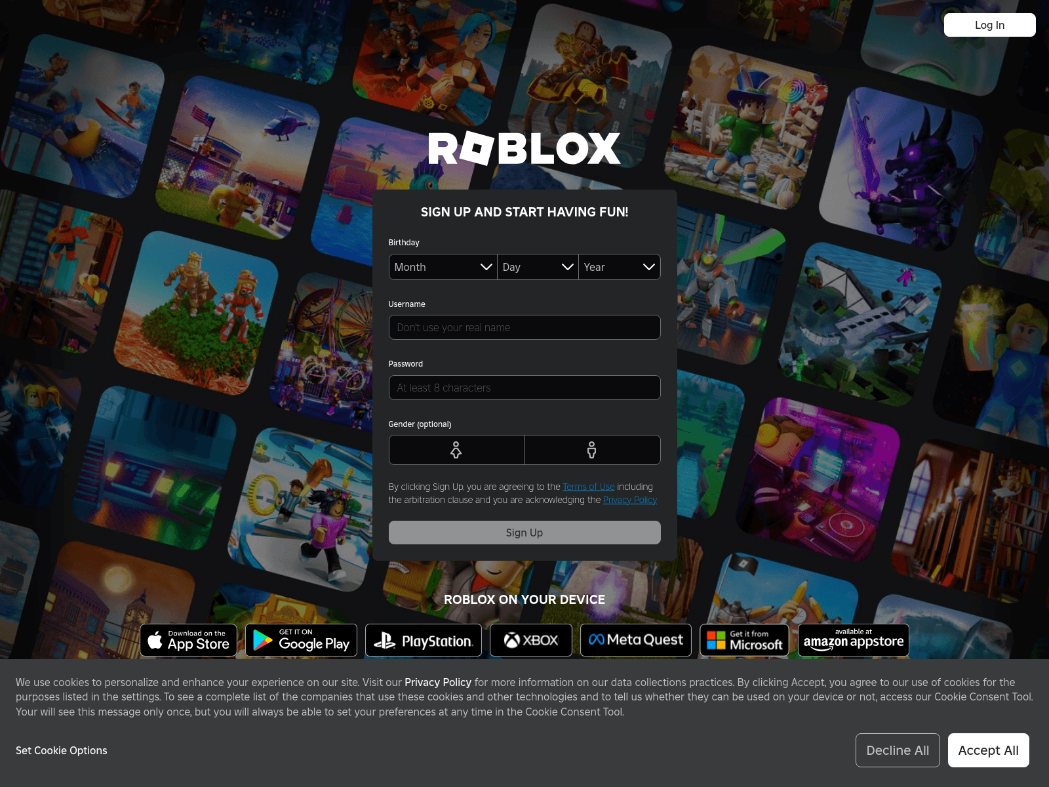Focus the Password input field
Viewport: 1049px width, 787px height.
524,388
